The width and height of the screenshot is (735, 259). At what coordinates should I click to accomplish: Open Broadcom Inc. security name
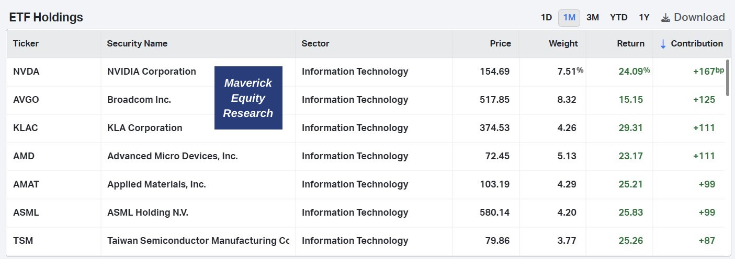click(x=139, y=100)
